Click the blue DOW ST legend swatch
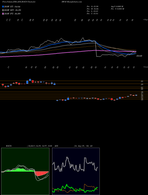Viewport: 148px width, 195px height. [3, 6]
